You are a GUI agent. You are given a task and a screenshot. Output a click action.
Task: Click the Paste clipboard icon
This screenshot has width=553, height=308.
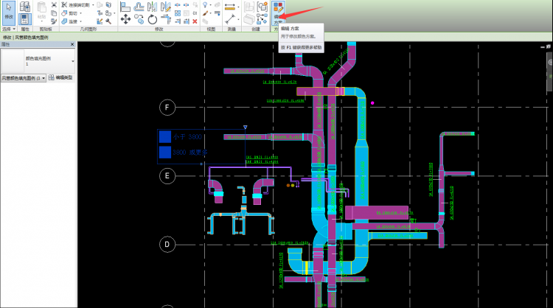pyautogui.click(x=41, y=13)
